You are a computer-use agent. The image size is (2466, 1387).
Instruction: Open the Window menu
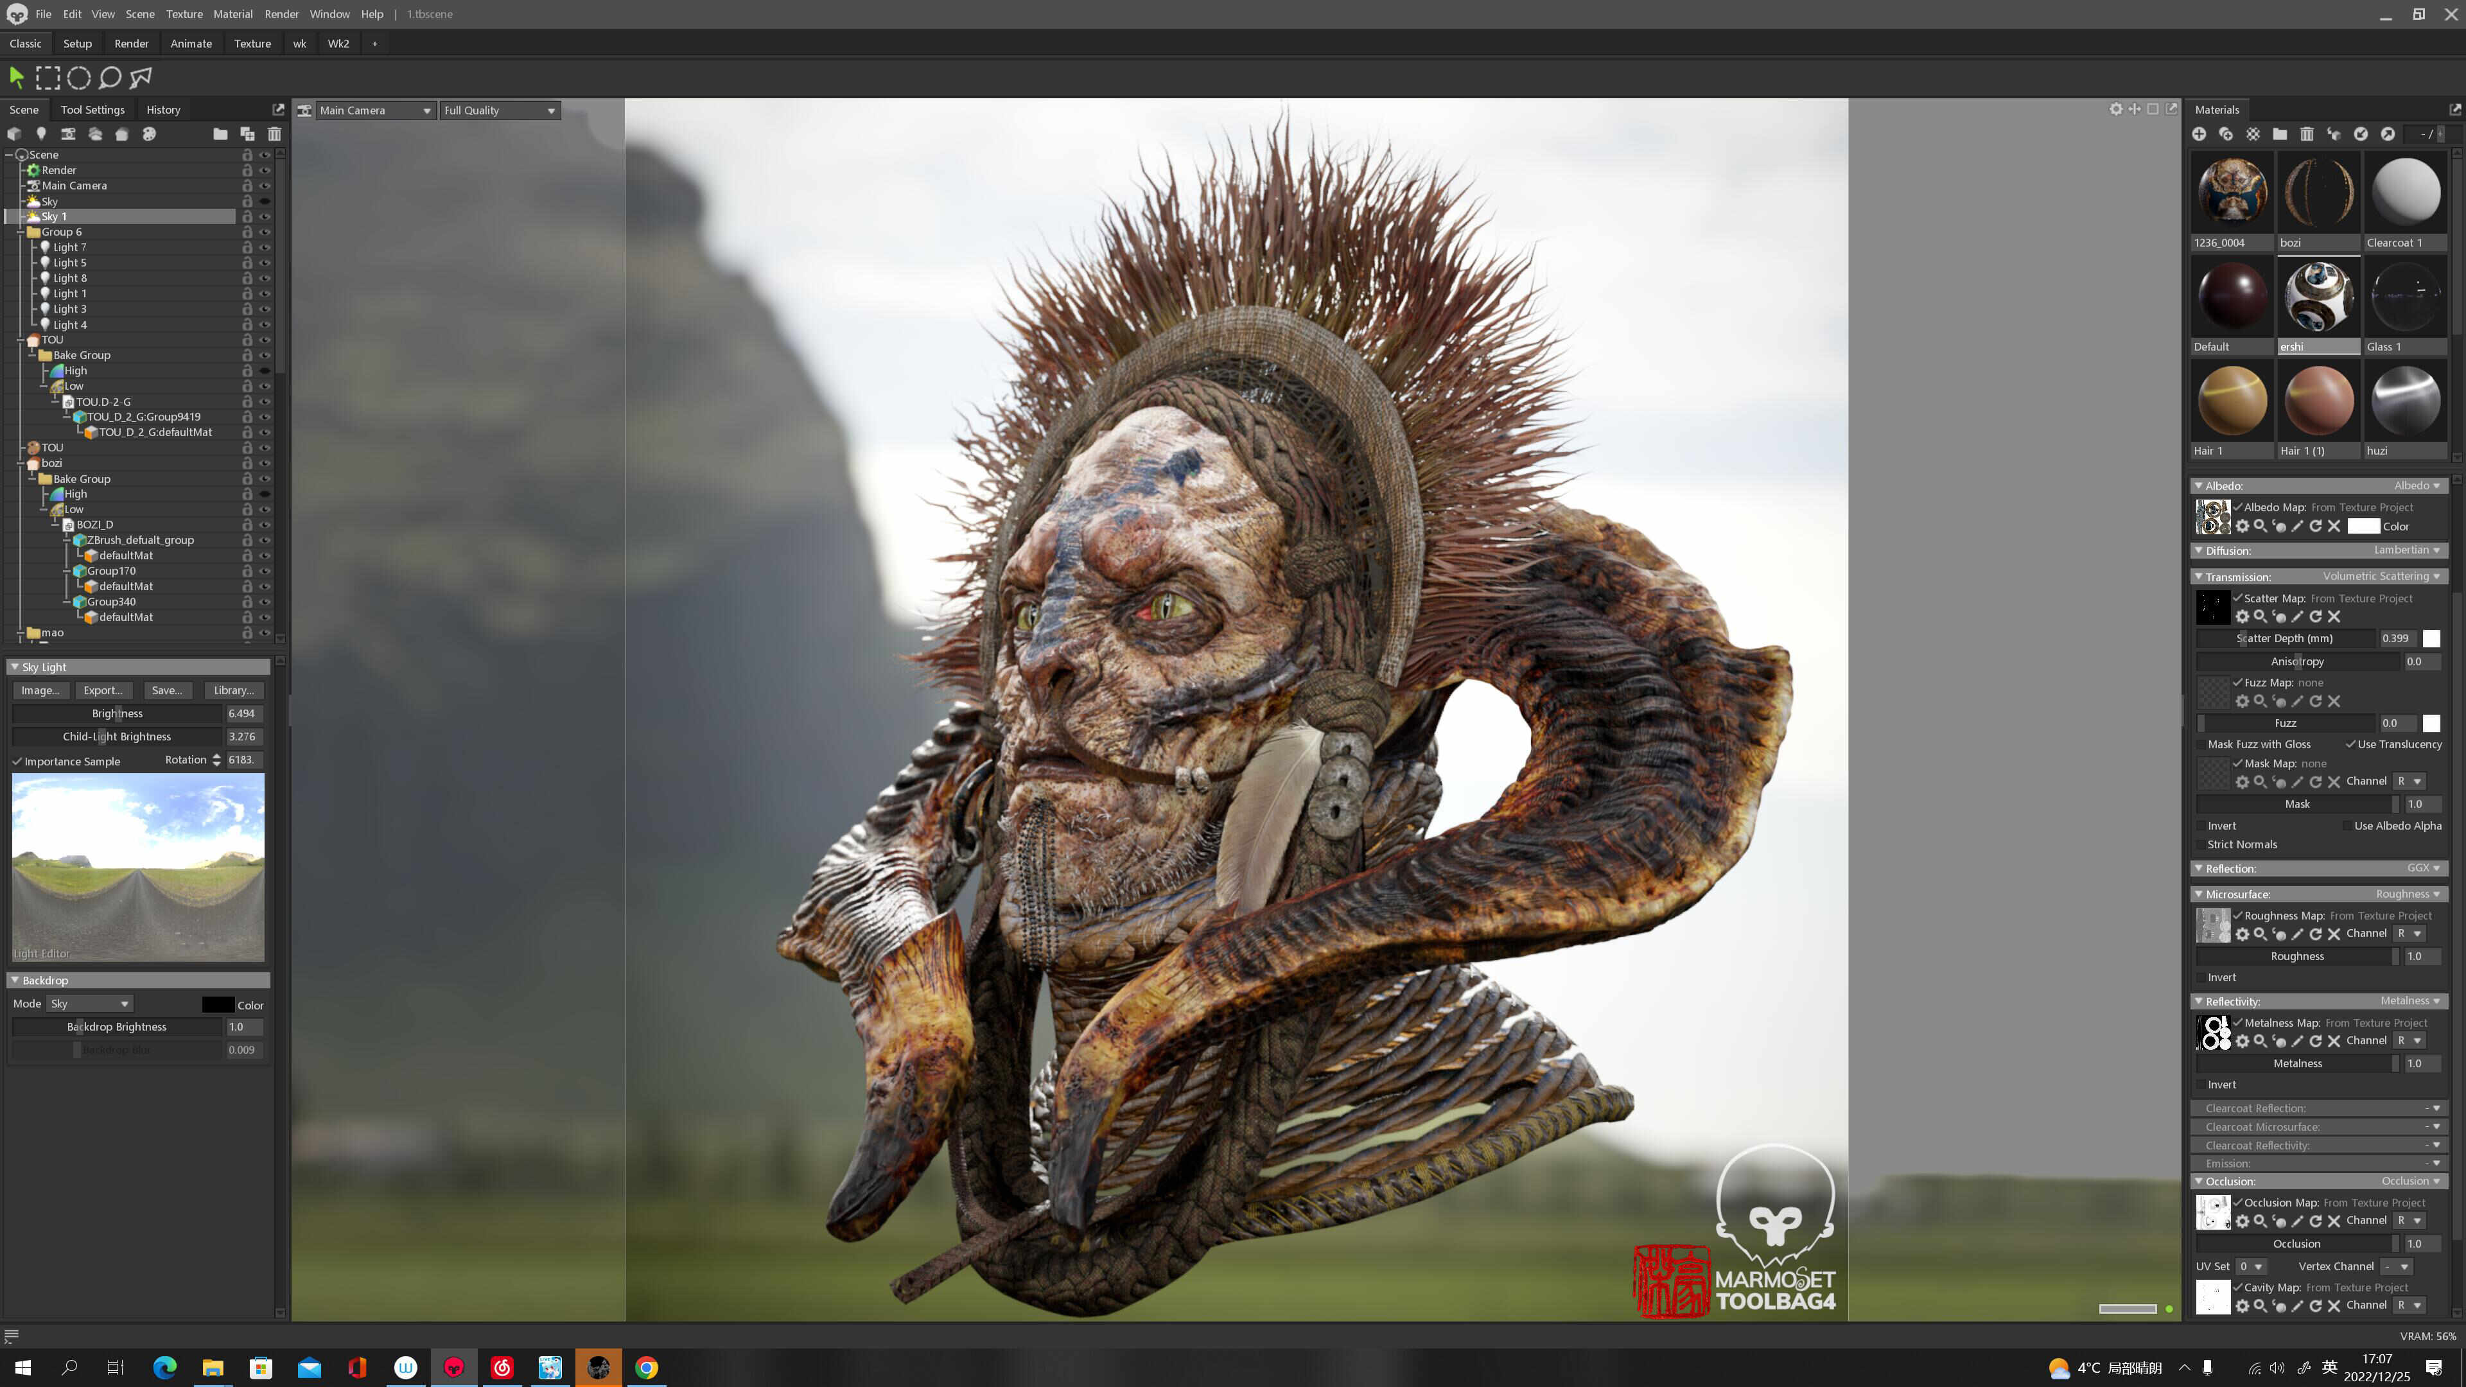click(329, 14)
